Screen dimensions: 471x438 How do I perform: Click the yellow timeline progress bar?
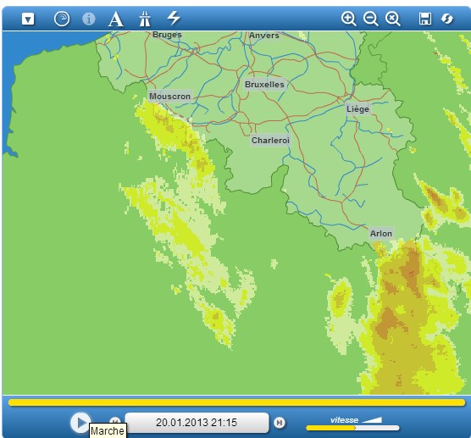[236, 402]
